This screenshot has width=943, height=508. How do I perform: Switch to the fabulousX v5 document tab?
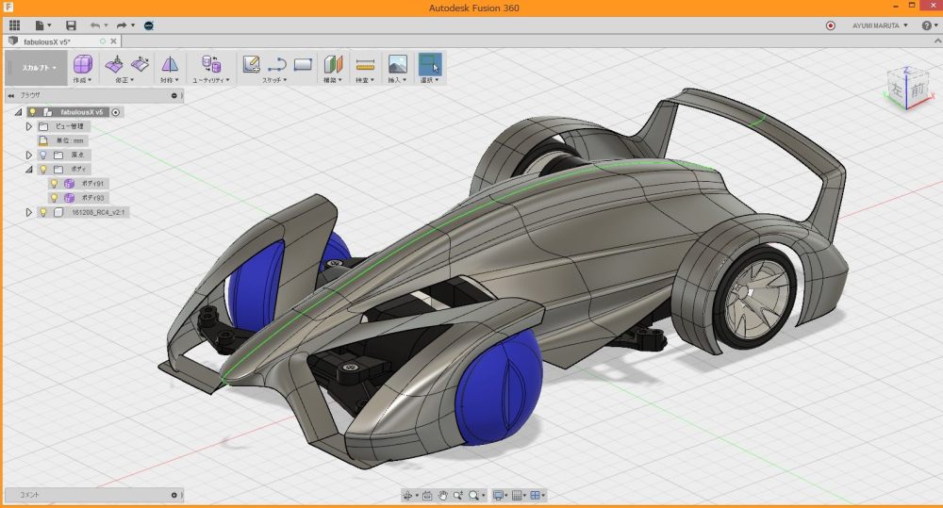(x=49, y=41)
